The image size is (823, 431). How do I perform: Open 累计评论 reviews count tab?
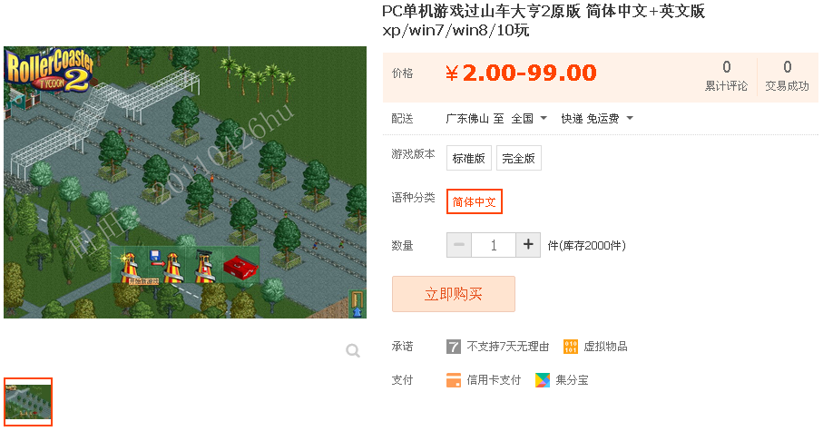(x=727, y=76)
